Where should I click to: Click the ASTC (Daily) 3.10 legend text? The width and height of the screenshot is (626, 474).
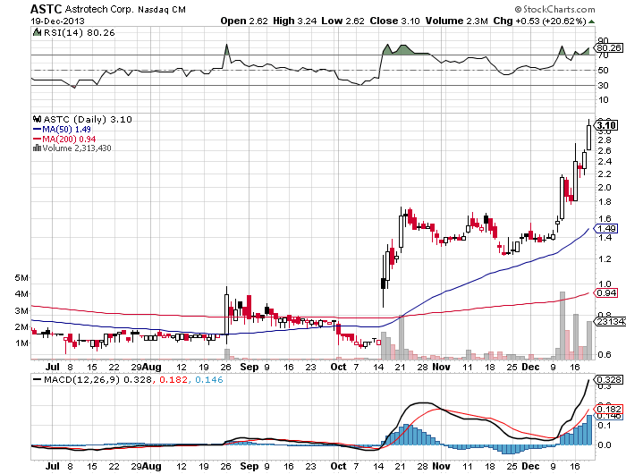click(x=88, y=120)
